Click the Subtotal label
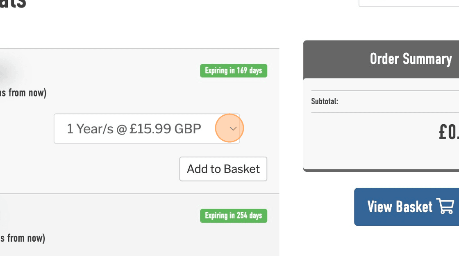Screen dimensions: 459x256 (325, 101)
